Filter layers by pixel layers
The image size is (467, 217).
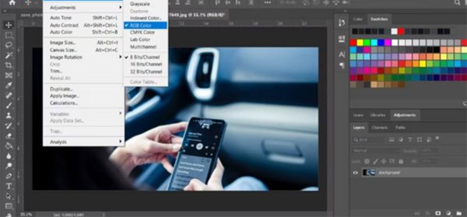point(392,140)
